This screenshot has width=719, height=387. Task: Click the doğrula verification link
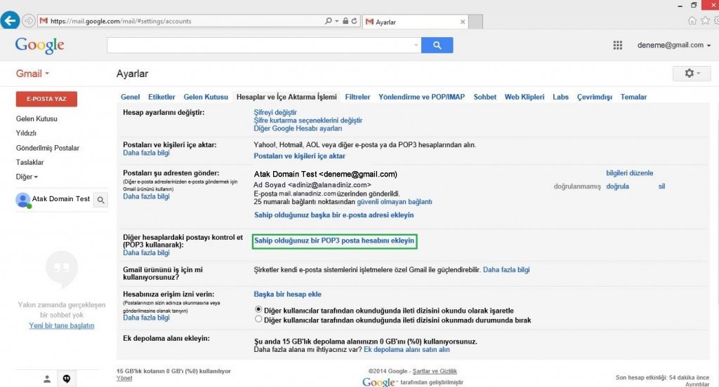point(617,186)
